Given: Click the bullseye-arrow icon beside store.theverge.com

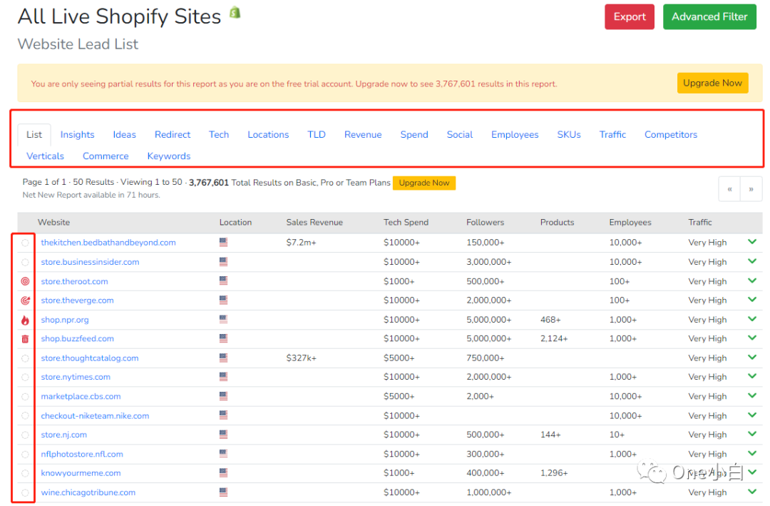Looking at the screenshot, I should [x=25, y=300].
